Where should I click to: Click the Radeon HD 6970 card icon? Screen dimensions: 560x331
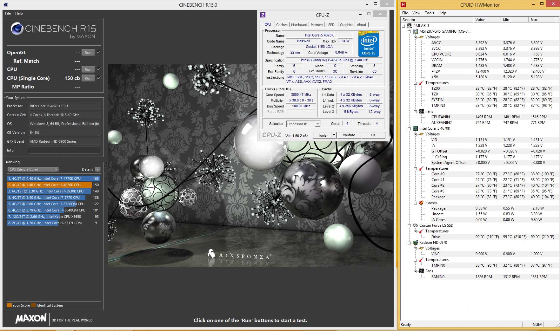[x=415, y=243]
